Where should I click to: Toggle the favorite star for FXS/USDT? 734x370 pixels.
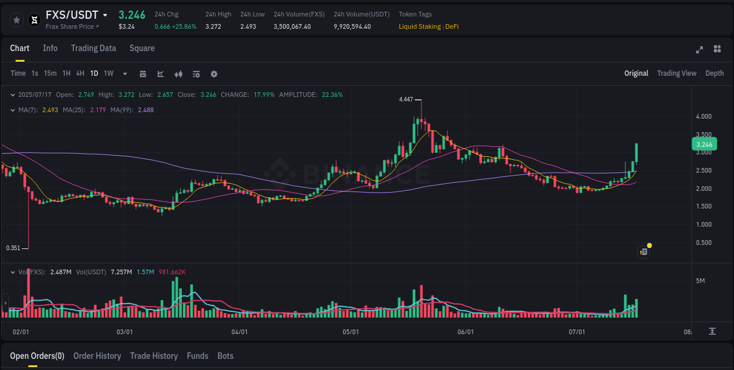(16, 19)
